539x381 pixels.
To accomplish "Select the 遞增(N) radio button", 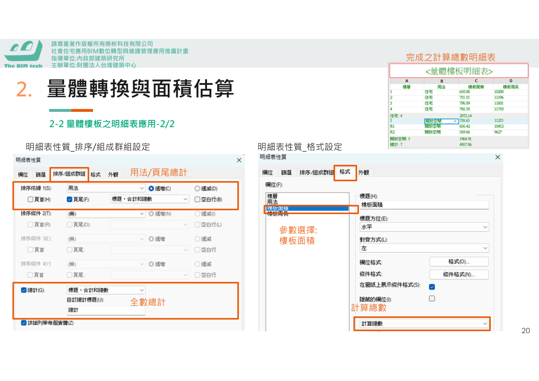I will 151,214.
